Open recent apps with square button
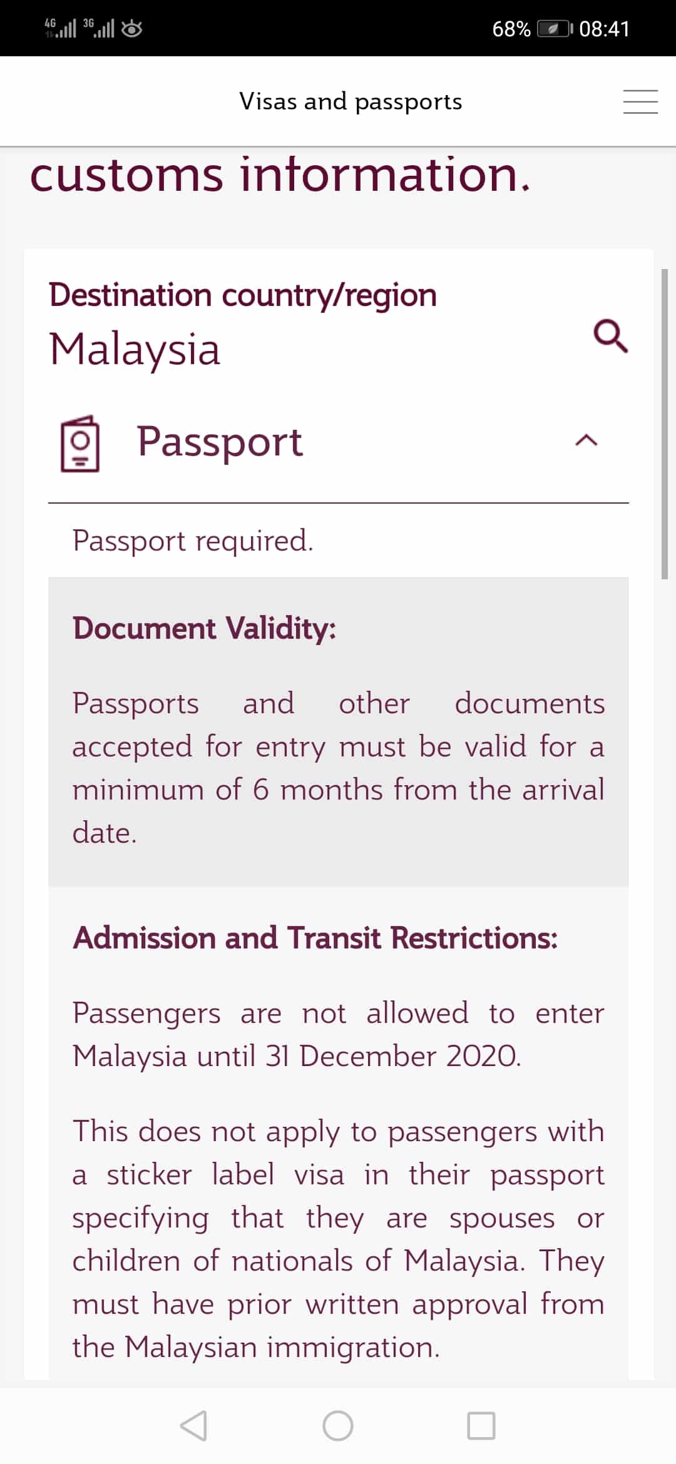Screen dimensions: 676x1464 pyautogui.click(x=481, y=1426)
